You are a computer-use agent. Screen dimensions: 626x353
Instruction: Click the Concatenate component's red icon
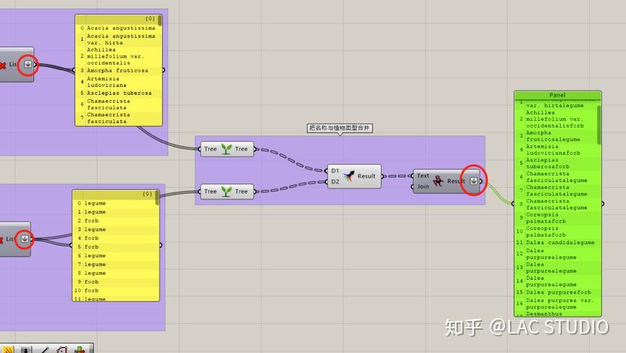(438, 181)
